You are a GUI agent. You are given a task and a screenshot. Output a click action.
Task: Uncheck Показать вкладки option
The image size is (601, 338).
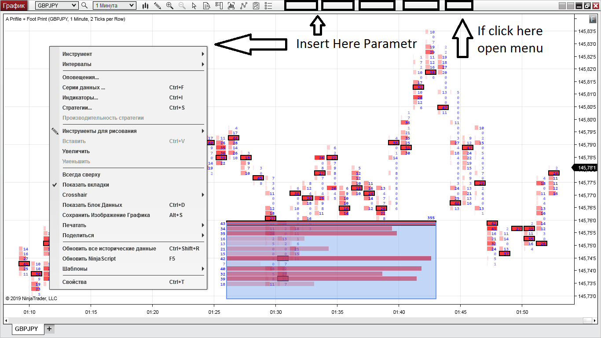click(x=128, y=185)
